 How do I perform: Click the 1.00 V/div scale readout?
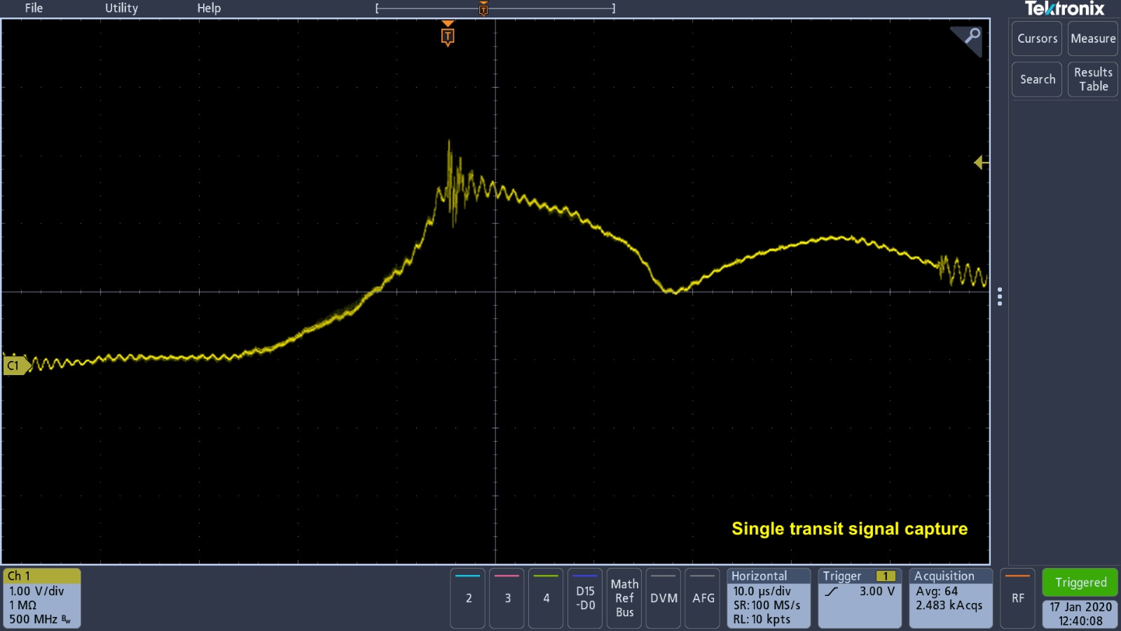(36, 591)
